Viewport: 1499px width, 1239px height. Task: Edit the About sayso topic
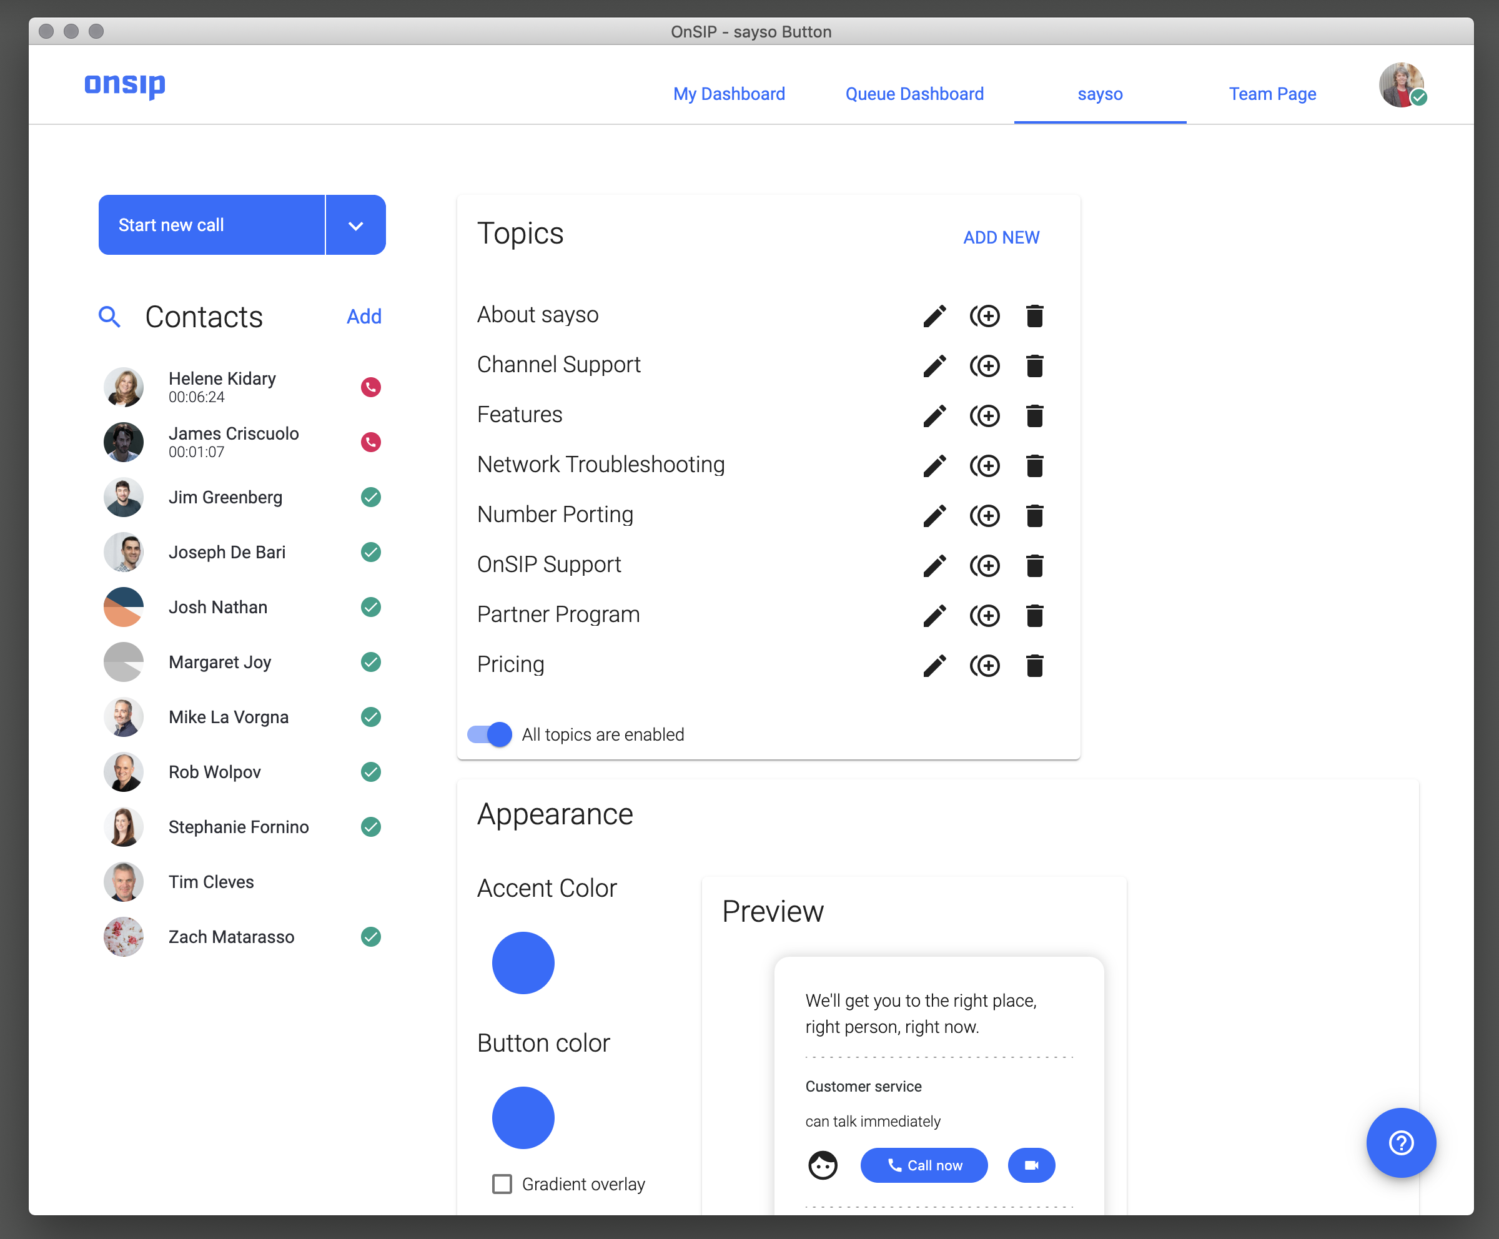click(x=934, y=315)
